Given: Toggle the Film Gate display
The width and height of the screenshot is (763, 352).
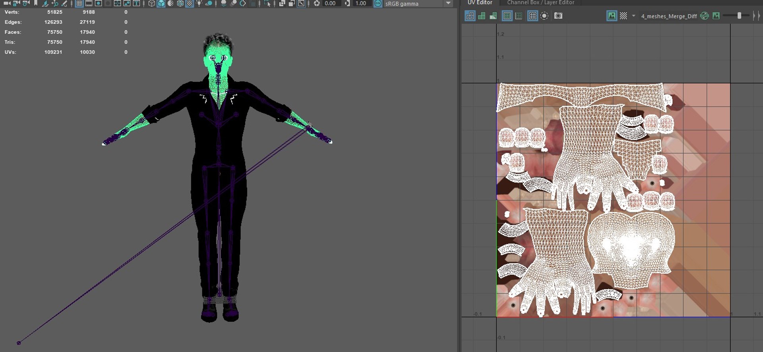Looking at the screenshot, I should tap(89, 3).
